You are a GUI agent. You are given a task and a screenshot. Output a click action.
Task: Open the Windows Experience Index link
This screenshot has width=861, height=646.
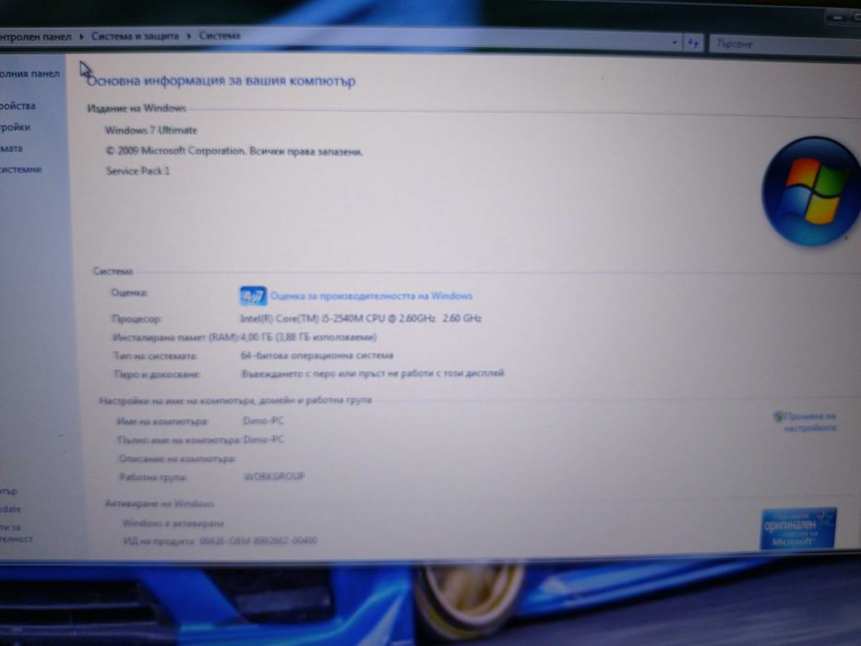click(371, 296)
